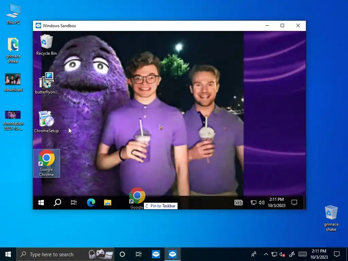The image size is (348, 261).
Task: Click the Cortana circle on host taskbar
Action: click(122, 254)
